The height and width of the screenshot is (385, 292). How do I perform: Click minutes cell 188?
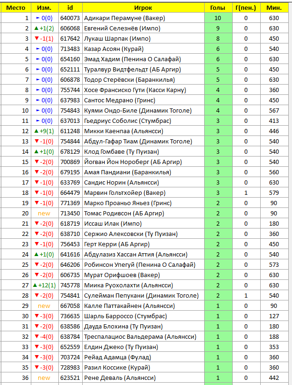click(274, 337)
